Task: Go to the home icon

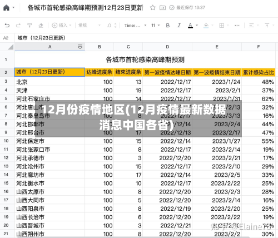Action: click(6, 8)
